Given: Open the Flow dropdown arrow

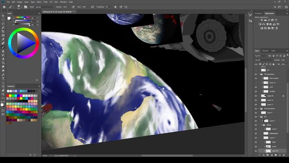Looking at the screenshot, I should [89, 7].
